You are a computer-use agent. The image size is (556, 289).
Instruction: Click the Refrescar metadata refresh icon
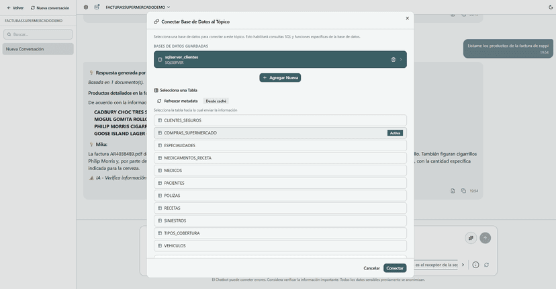(159, 101)
